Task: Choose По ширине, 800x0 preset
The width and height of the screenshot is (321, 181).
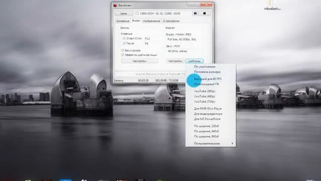Action: click(x=211, y=136)
